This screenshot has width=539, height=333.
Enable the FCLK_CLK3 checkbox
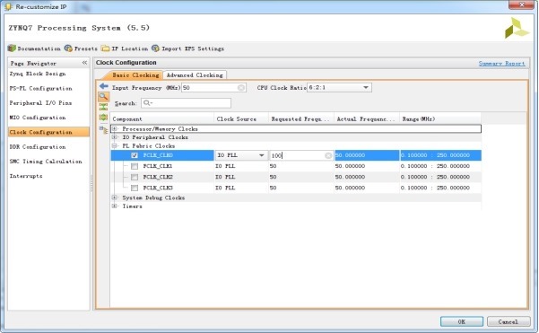[135, 188]
